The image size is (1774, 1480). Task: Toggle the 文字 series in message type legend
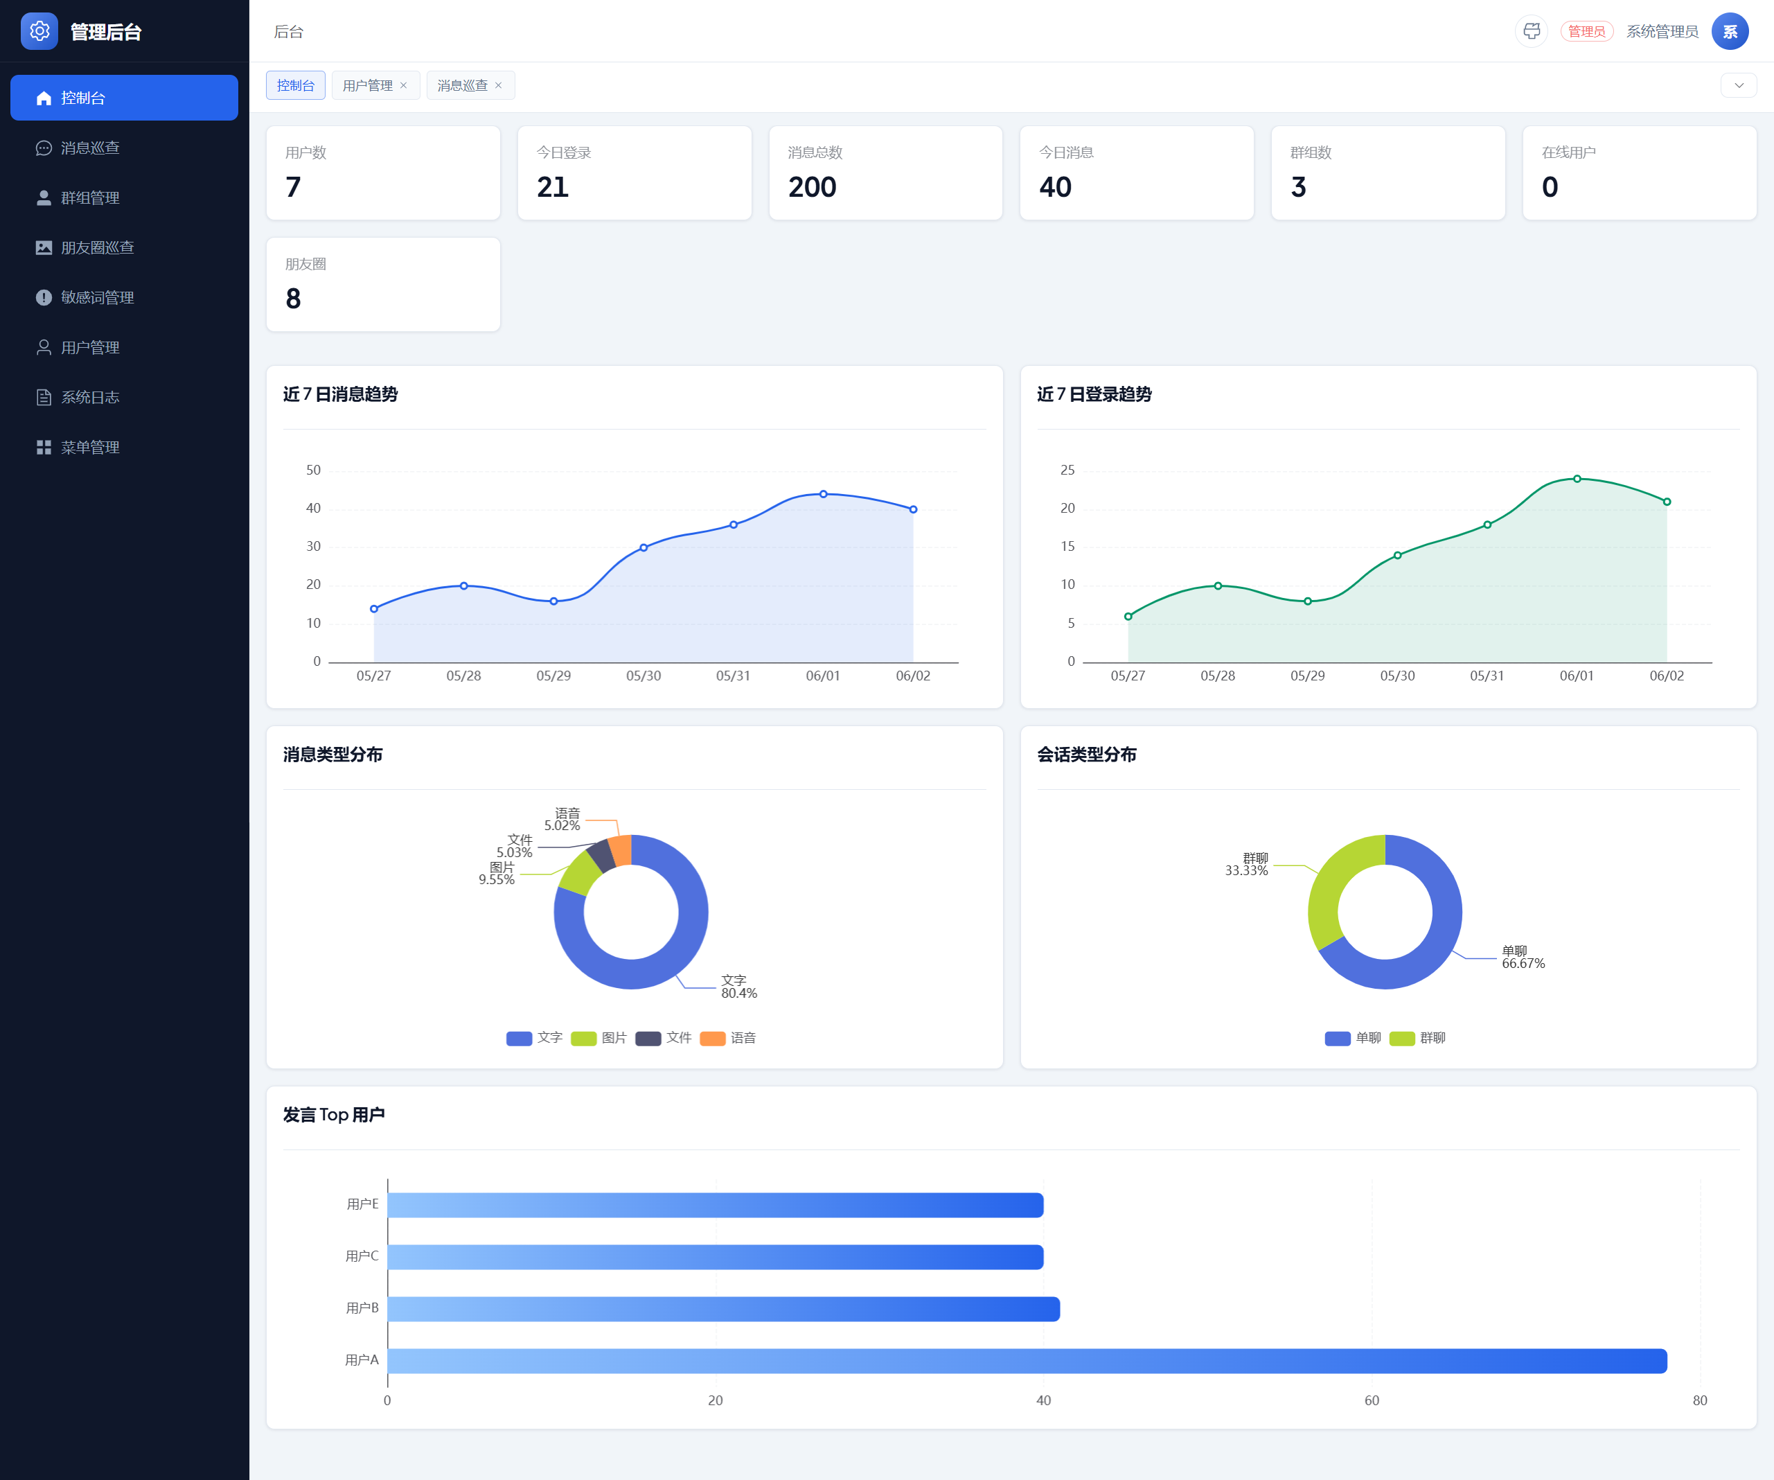(x=535, y=1038)
